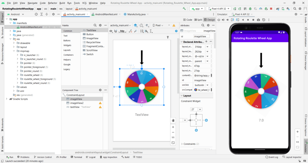Click emulator home circle button
The height and width of the screenshot is (163, 308).
click(248, 20)
